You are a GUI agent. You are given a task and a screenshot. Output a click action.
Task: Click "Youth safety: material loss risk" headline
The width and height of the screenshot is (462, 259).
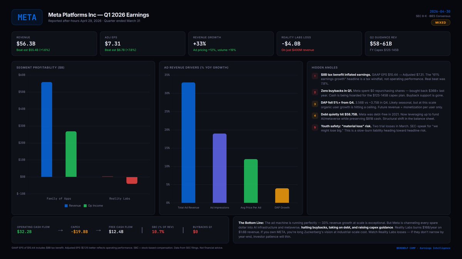[x=345, y=126]
